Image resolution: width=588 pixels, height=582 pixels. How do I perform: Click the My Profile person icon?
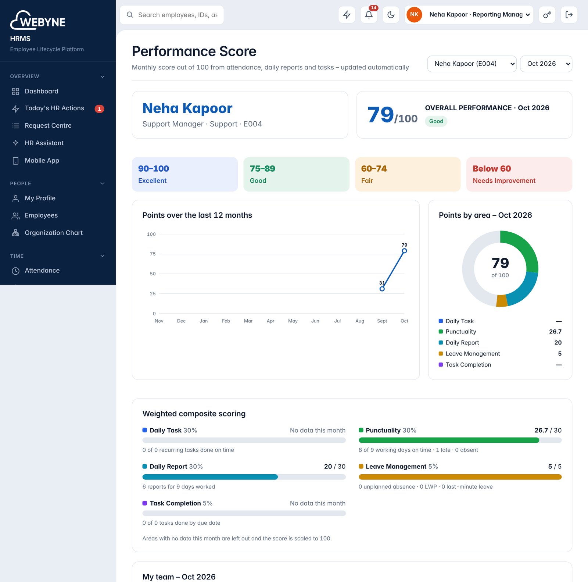15,199
